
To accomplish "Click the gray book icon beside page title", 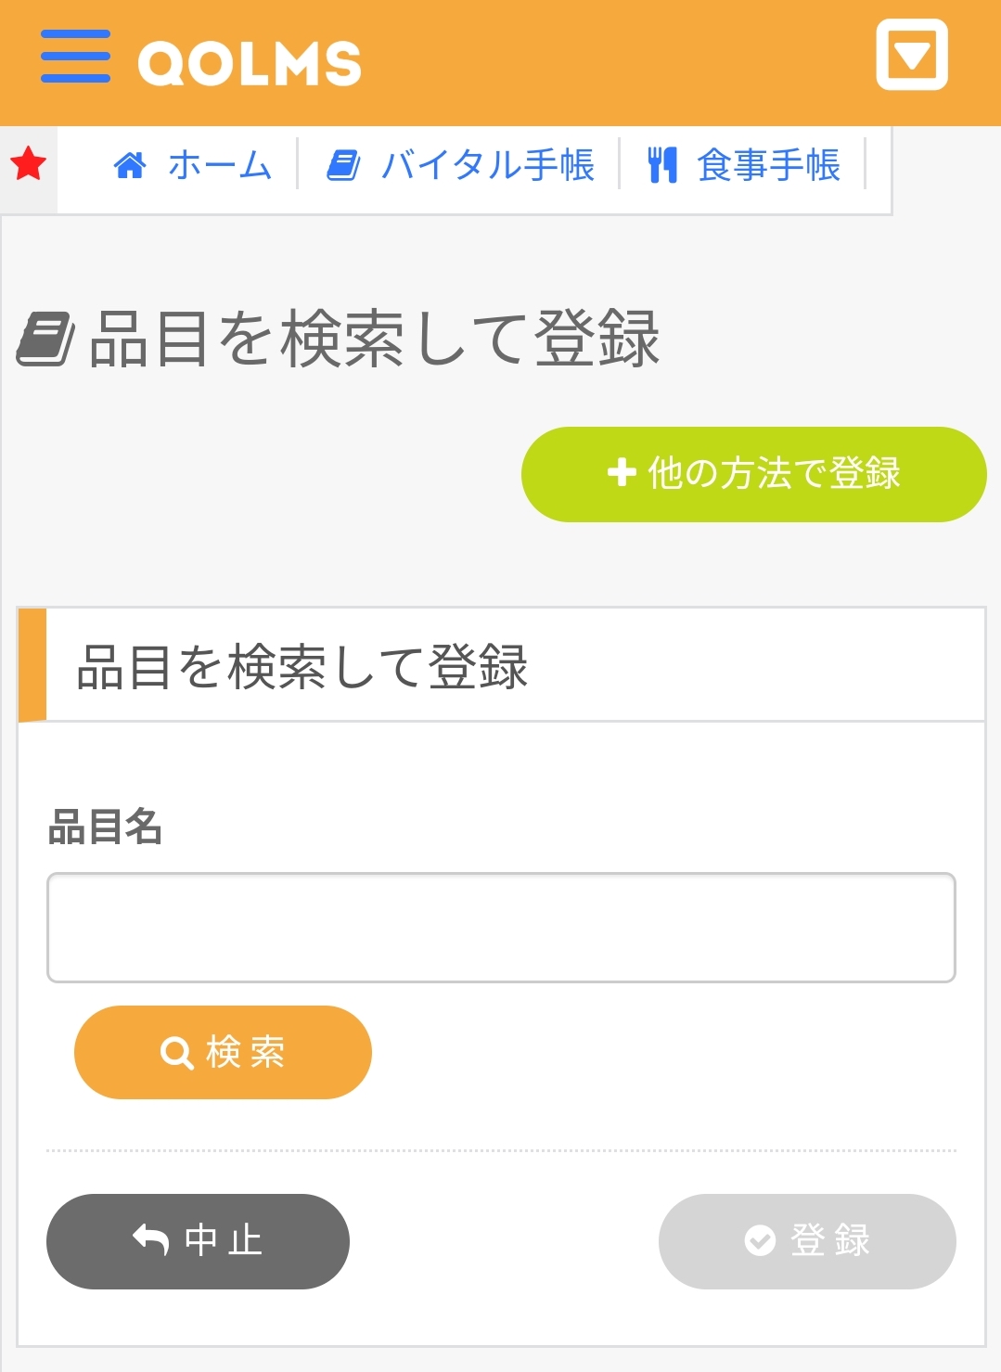I will point(45,340).
